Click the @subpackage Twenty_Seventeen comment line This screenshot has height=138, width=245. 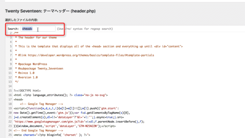coord(39,68)
